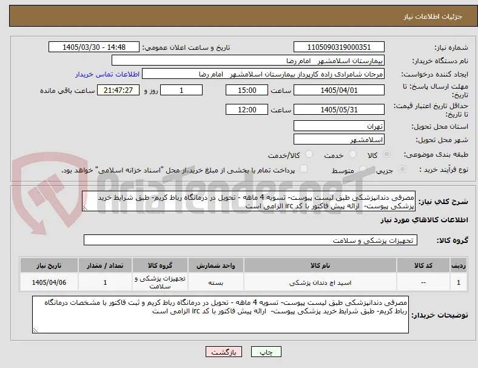Click the resize handle of description textarea

pos(85,208)
